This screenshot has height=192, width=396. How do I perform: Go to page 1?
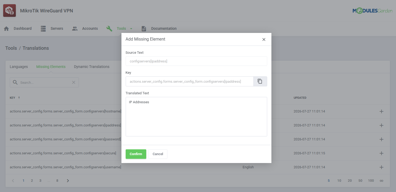coord(23,181)
